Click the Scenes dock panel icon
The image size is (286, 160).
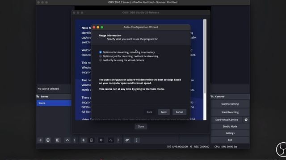(x=38, y=96)
